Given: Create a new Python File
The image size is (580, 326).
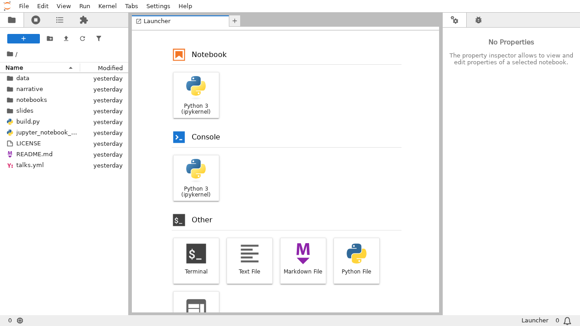Looking at the screenshot, I should click(357, 261).
